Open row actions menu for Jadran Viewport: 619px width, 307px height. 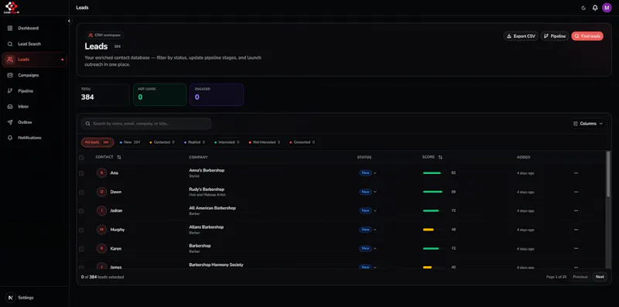tap(576, 210)
